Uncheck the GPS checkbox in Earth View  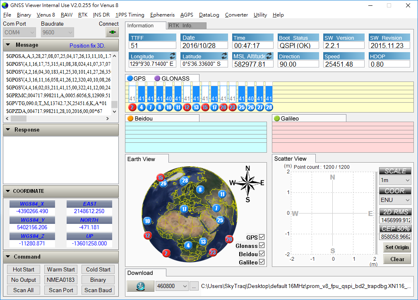pyautogui.click(x=262, y=238)
